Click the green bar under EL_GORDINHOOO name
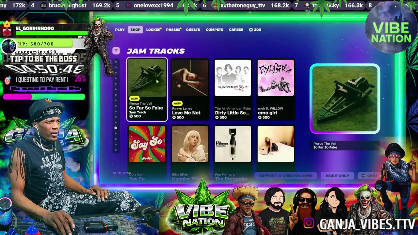Viewport: 418px width, 235px height. (52, 33)
